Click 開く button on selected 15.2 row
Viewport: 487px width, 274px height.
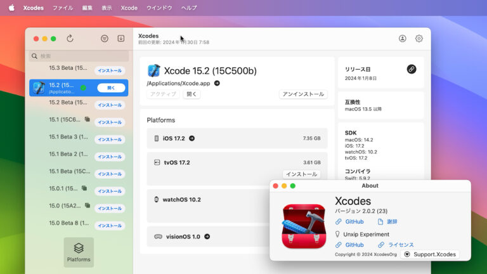click(x=111, y=88)
